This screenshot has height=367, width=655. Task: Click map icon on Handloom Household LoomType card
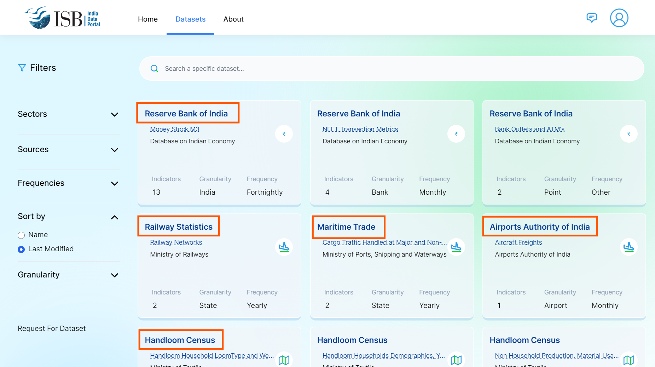tap(284, 360)
